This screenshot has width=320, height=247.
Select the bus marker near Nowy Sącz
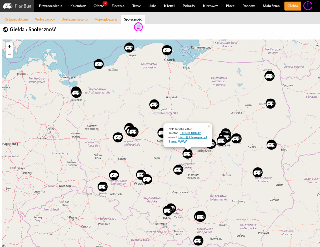pyautogui.click(x=198, y=241)
